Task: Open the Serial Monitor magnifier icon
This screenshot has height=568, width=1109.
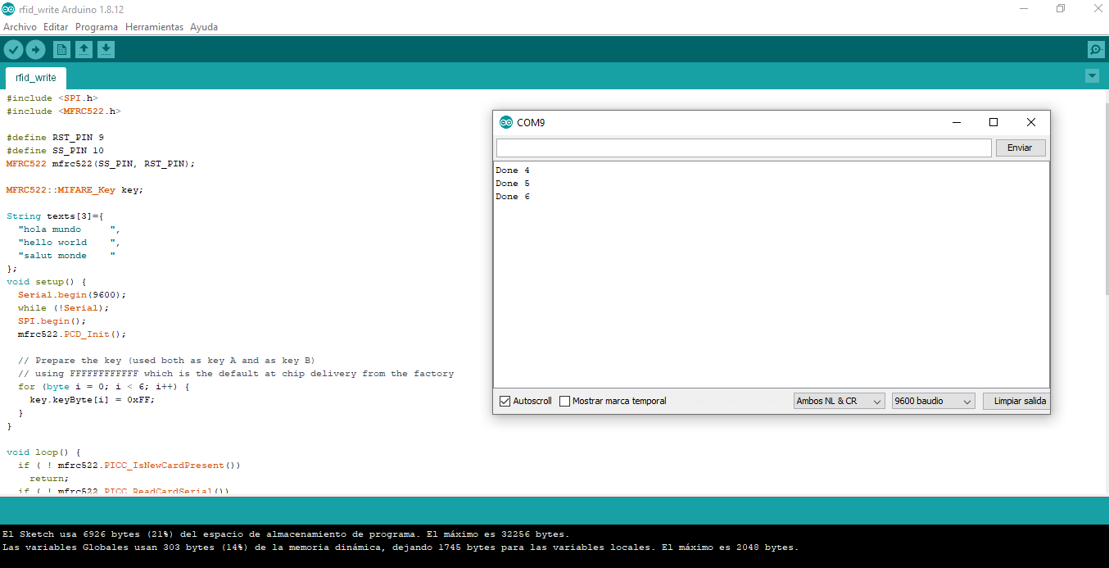Action: point(1096,50)
